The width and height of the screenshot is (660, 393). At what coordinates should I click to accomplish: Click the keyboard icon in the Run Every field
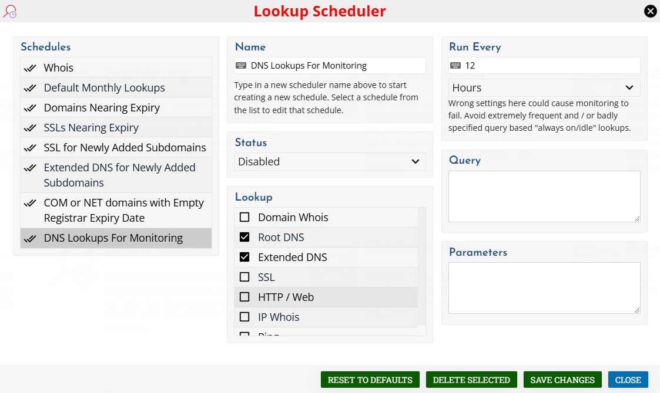coord(455,66)
